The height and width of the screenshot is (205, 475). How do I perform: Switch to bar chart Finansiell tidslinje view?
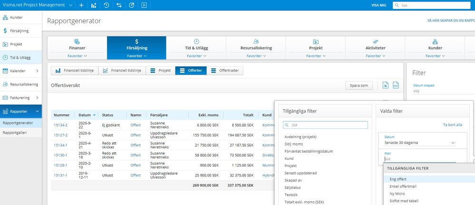click(75, 71)
